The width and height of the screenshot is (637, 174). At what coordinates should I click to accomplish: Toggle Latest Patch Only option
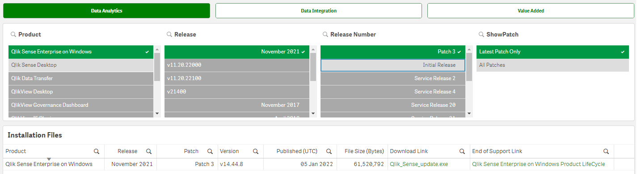[553, 52]
